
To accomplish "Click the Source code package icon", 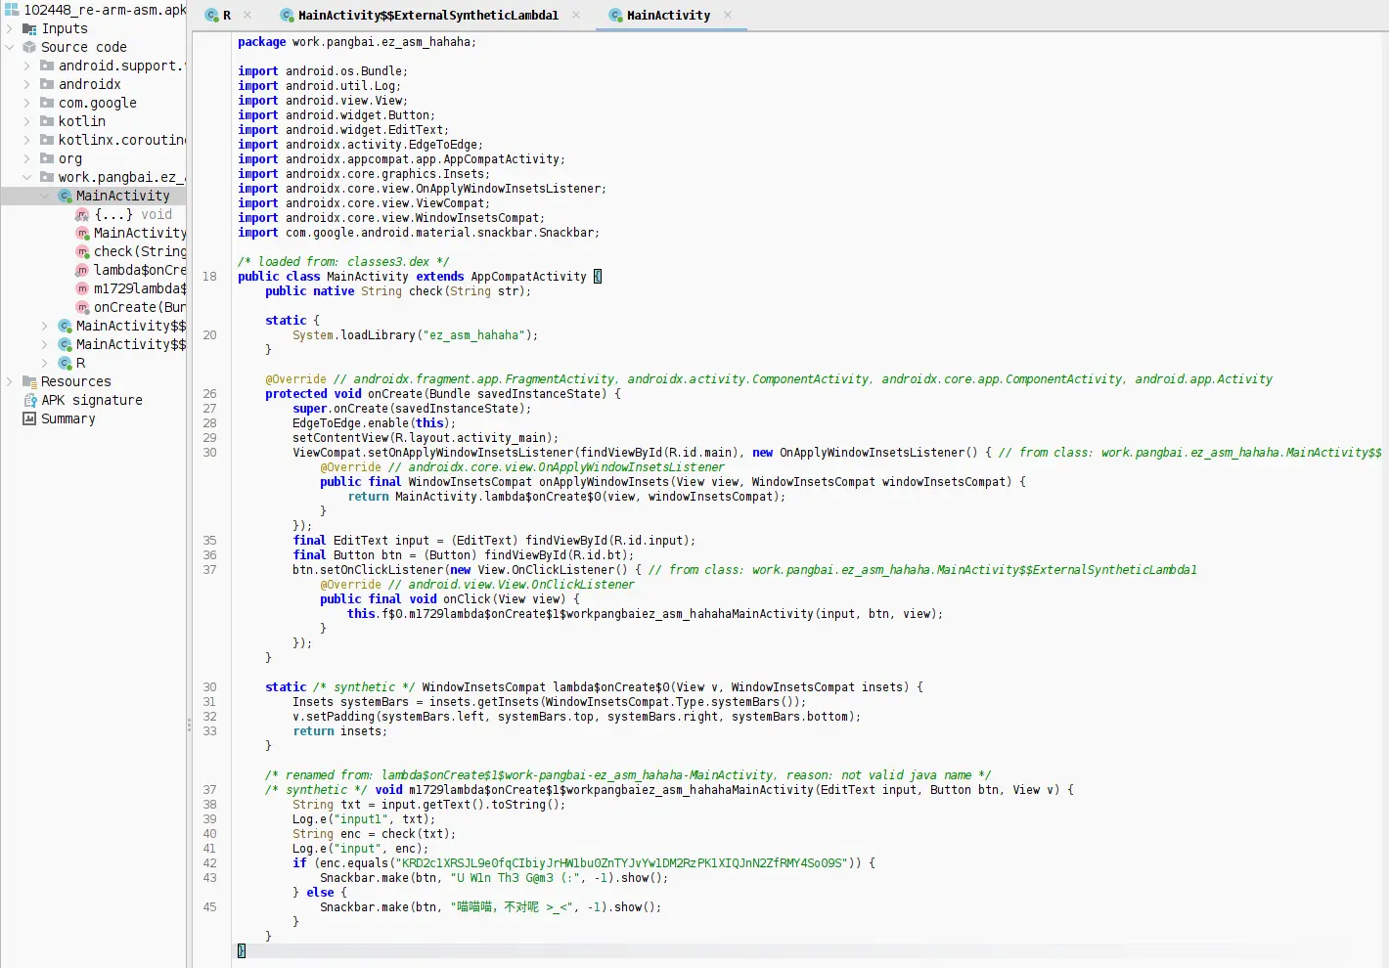I will pos(29,47).
